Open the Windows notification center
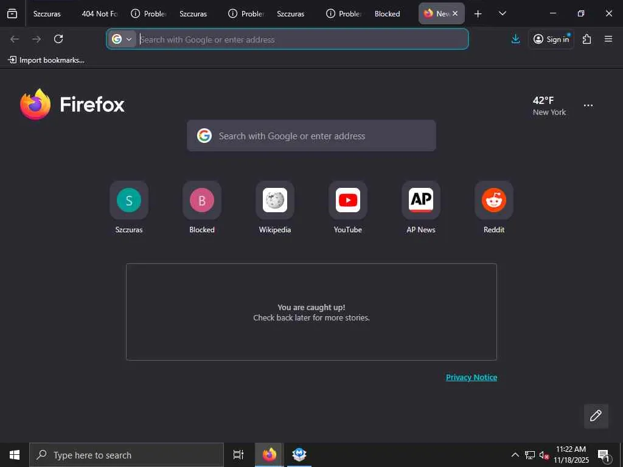The height and width of the screenshot is (467, 623). (x=604, y=455)
